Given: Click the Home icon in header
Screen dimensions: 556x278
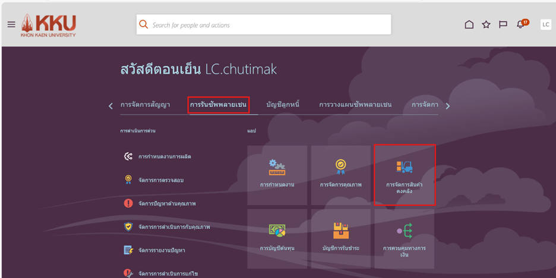Looking at the screenshot, I should click(469, 24).
